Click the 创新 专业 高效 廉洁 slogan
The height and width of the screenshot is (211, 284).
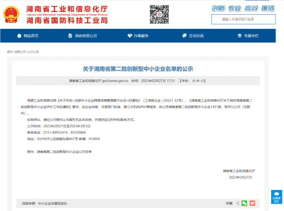(243, 9)
